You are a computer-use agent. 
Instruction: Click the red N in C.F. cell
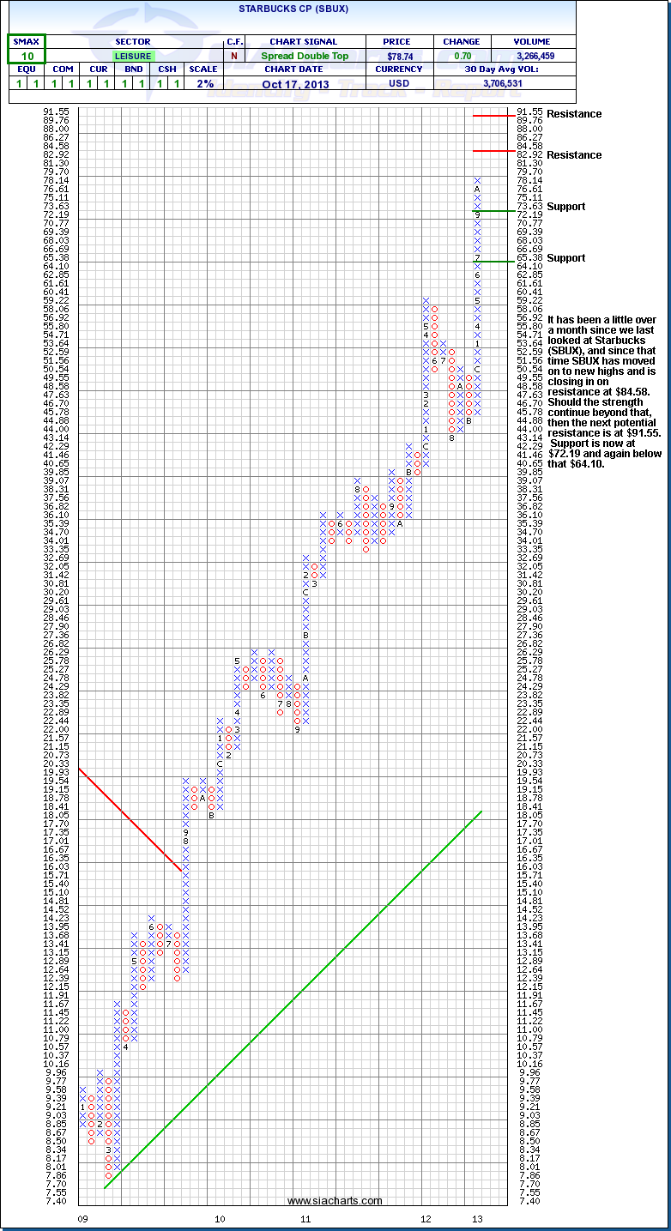point(233,56)
